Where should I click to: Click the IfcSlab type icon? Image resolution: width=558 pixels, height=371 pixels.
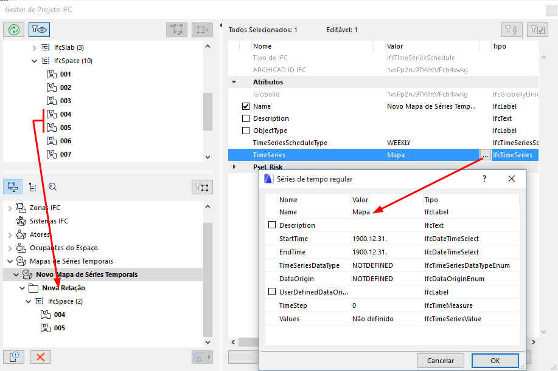[x=46, y=47]
